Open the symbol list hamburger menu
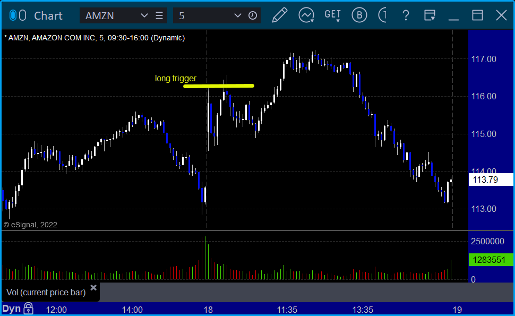The height and width of the screenshot is (316, 515). tap(159, 15)
